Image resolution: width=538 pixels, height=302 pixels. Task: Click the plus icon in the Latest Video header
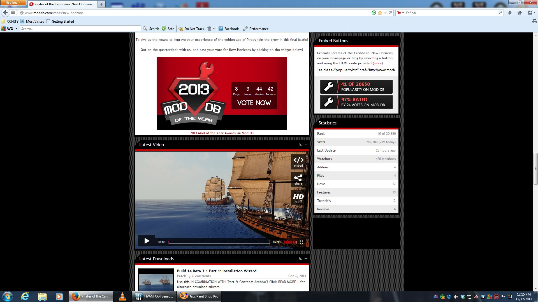click(x=306, y=145)
